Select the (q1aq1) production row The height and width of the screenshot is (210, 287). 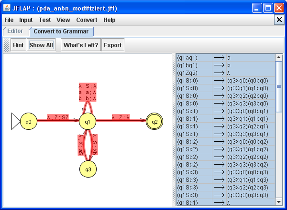[225, 58]
